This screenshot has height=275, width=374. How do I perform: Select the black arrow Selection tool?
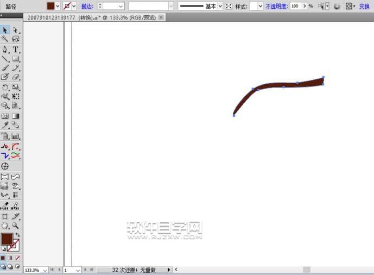[5, 30]
